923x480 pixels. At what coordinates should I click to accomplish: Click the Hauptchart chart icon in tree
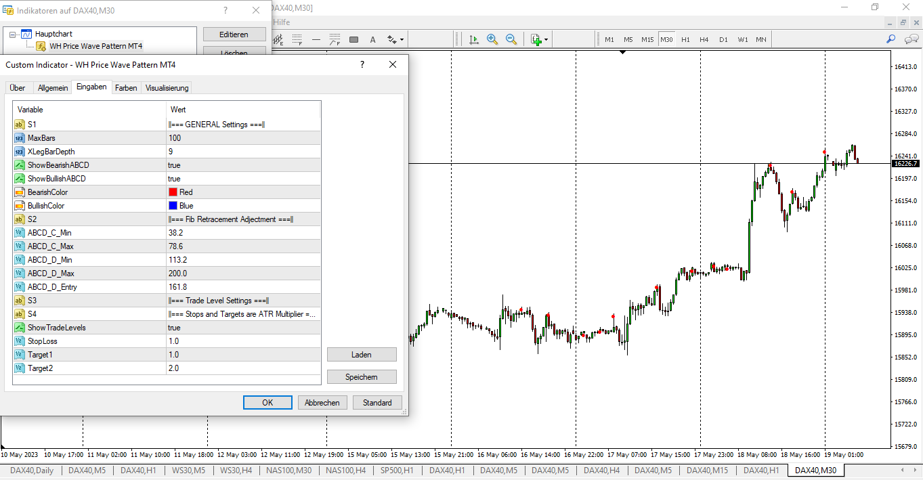tap(26, 34)
